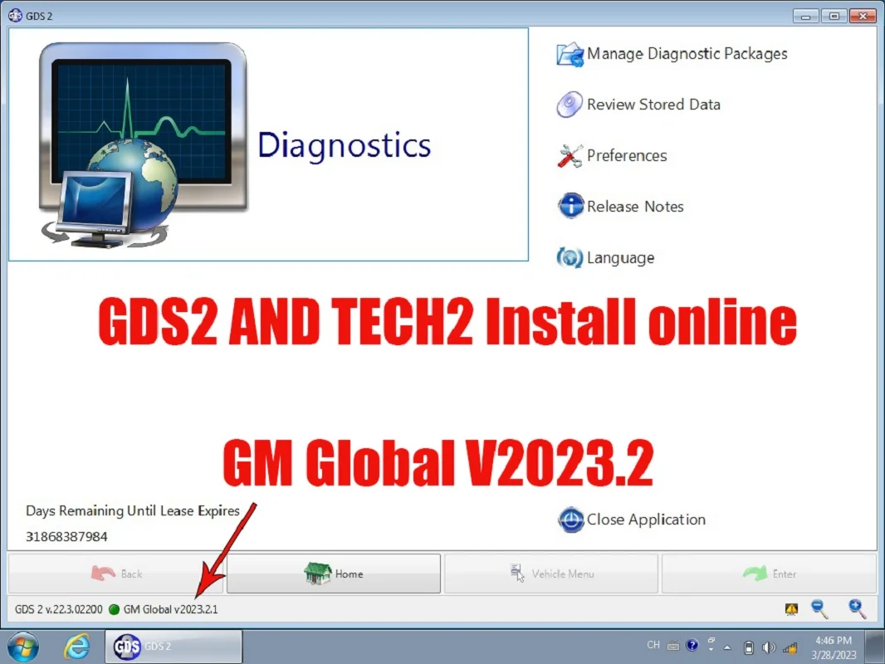Screen dimensions: 885x664
Task: Open Preferences tools icon
Action: [570, 156]
